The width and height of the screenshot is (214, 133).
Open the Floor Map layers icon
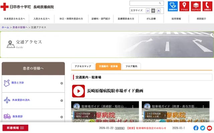coord(196,6)
